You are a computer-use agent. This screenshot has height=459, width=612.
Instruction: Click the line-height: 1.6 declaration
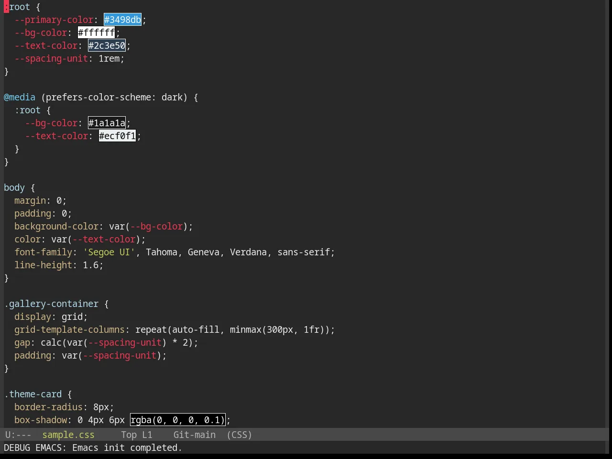pos(59,265)
